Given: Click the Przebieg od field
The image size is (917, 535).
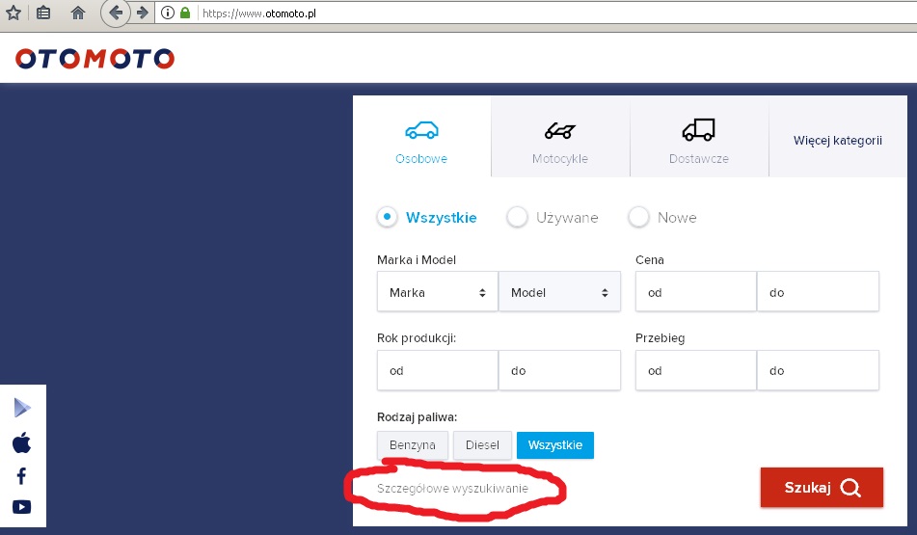Looking at the screenshot, I should click(x=696, y=370).
